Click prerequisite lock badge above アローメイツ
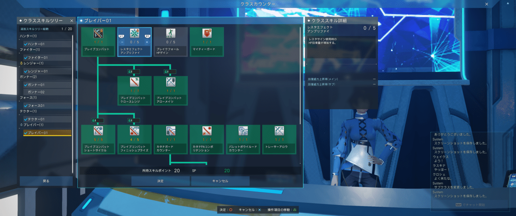This screenshot has height=216, width=516. click(x=171, y=72)
